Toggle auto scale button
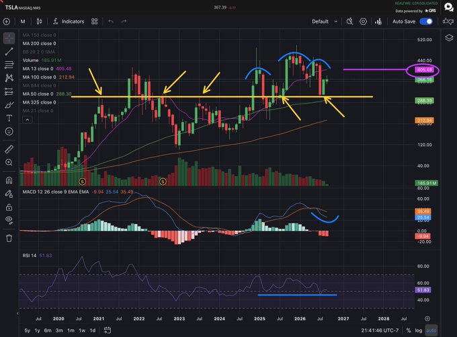 431,330
